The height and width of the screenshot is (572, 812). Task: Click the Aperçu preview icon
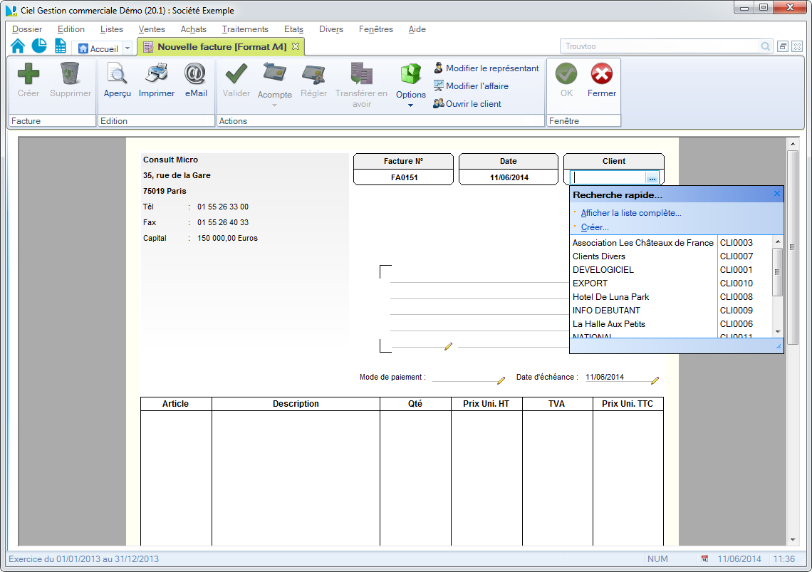117,74
